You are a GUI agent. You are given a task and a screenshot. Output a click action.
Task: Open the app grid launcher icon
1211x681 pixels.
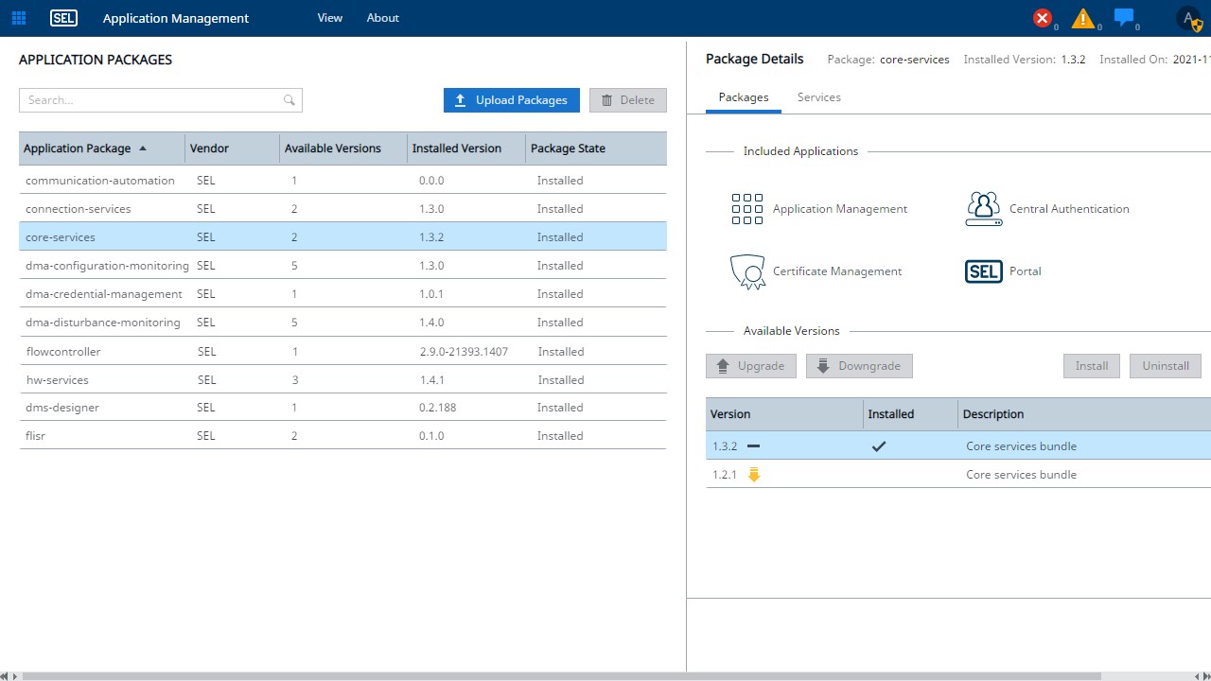click(19, 18)
